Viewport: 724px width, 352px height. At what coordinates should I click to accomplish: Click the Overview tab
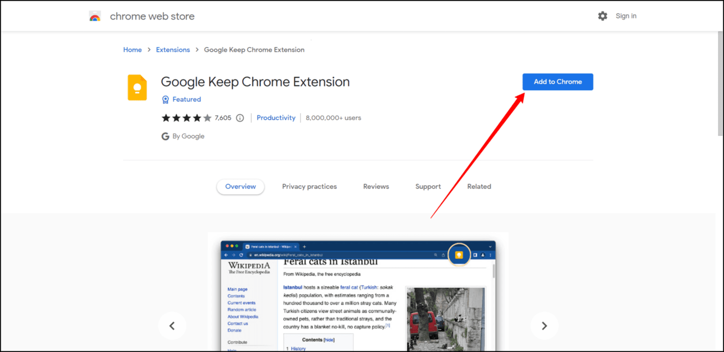pos(240,186)
